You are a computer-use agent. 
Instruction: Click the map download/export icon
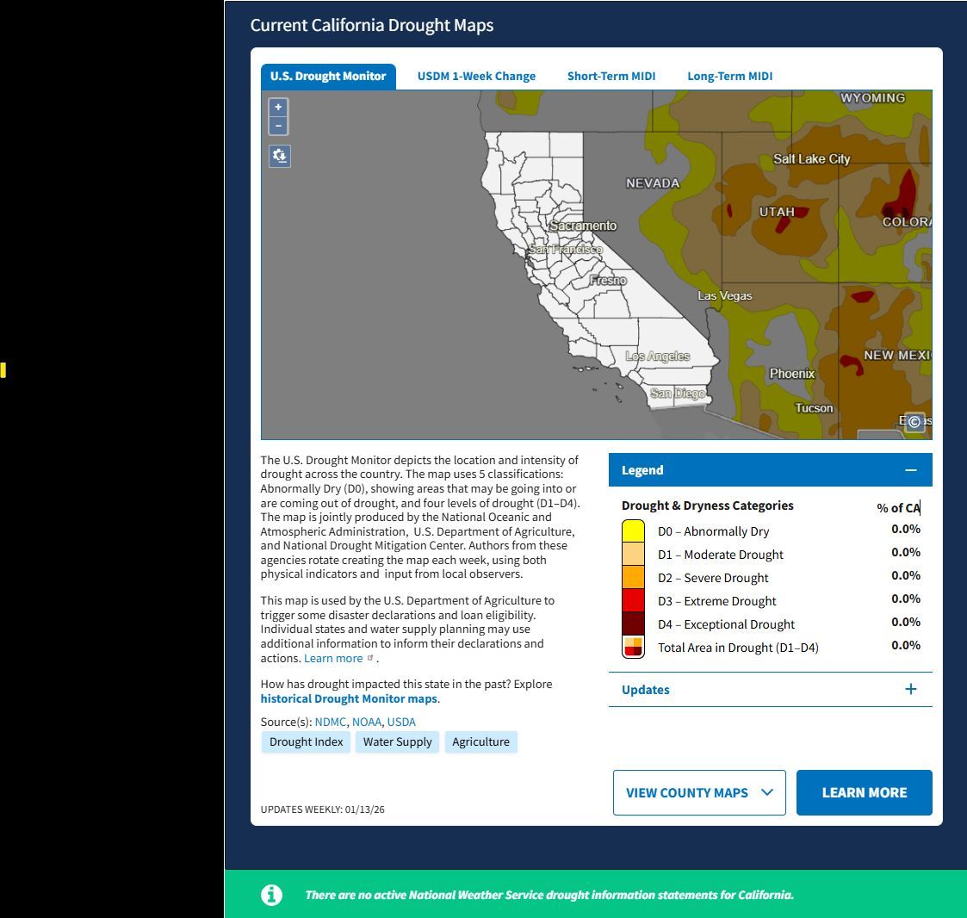279,156
